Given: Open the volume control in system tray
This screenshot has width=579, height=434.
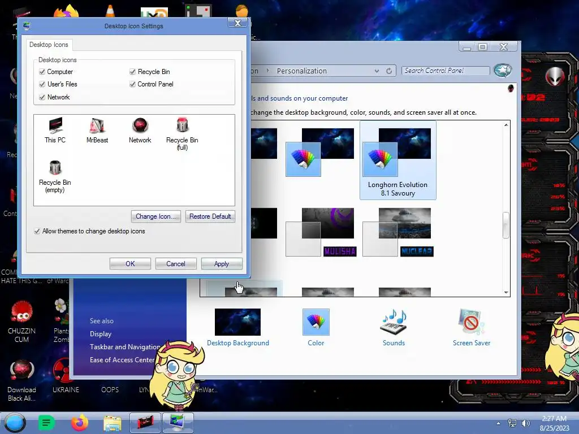Looking at the screenshot, I should coord(525,423).
